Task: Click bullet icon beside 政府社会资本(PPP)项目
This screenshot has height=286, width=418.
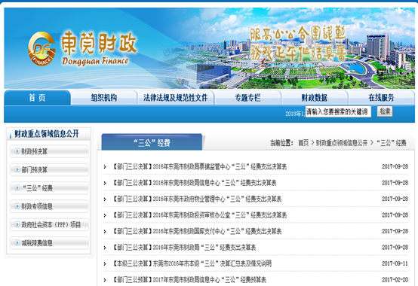Action: (17, 224)
